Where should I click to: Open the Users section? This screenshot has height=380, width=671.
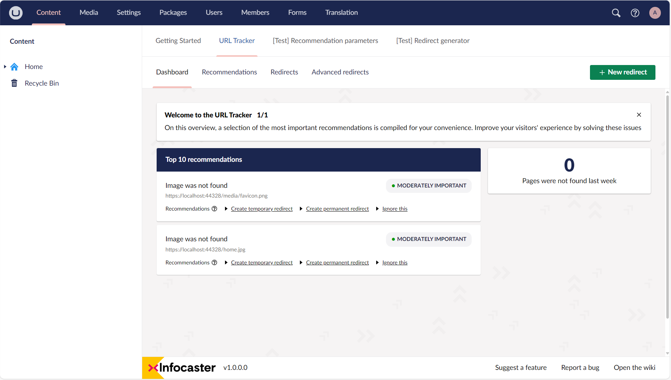click(214, 12)
